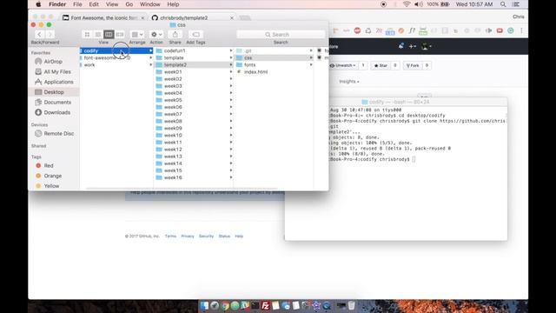Viewport: 556px width, 313px height.
Task: Open the Go menu
Action: [x=129, y=4]
